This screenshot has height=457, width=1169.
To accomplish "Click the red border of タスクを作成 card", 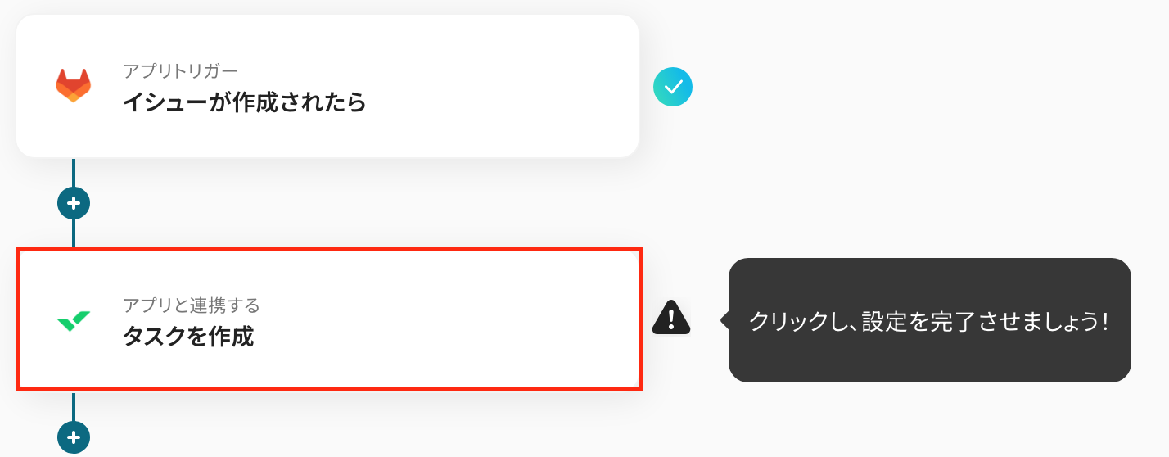I will 327,249.
